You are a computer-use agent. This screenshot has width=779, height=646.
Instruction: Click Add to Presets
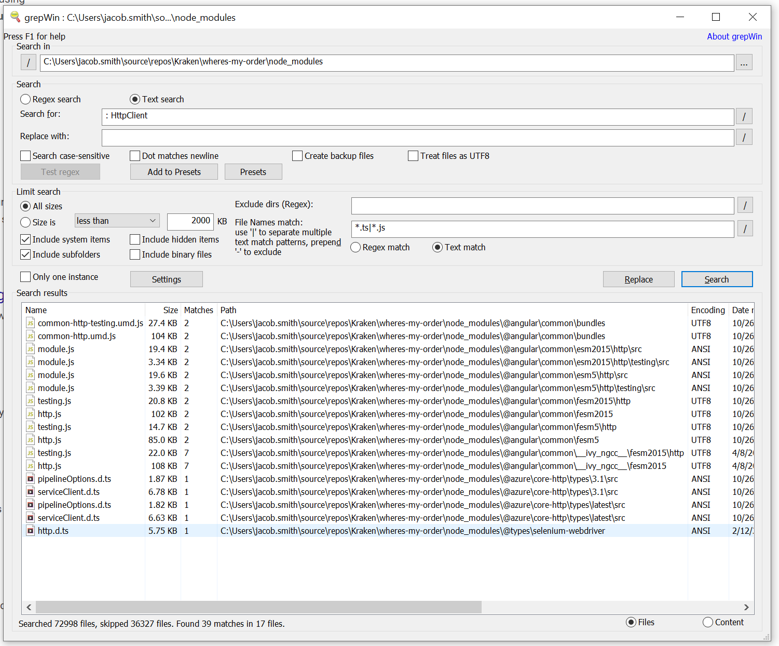point(174,172)
